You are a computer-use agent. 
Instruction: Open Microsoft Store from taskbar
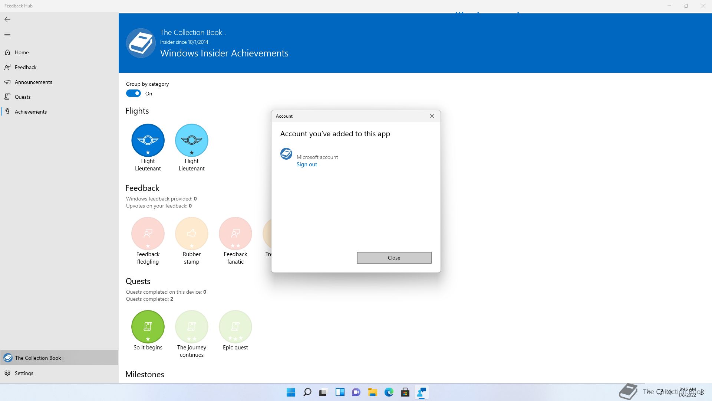(405, 392)
